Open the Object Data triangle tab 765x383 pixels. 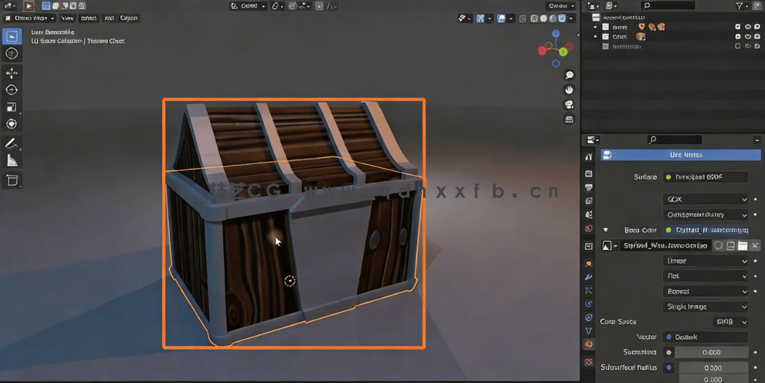click(589, 331)
